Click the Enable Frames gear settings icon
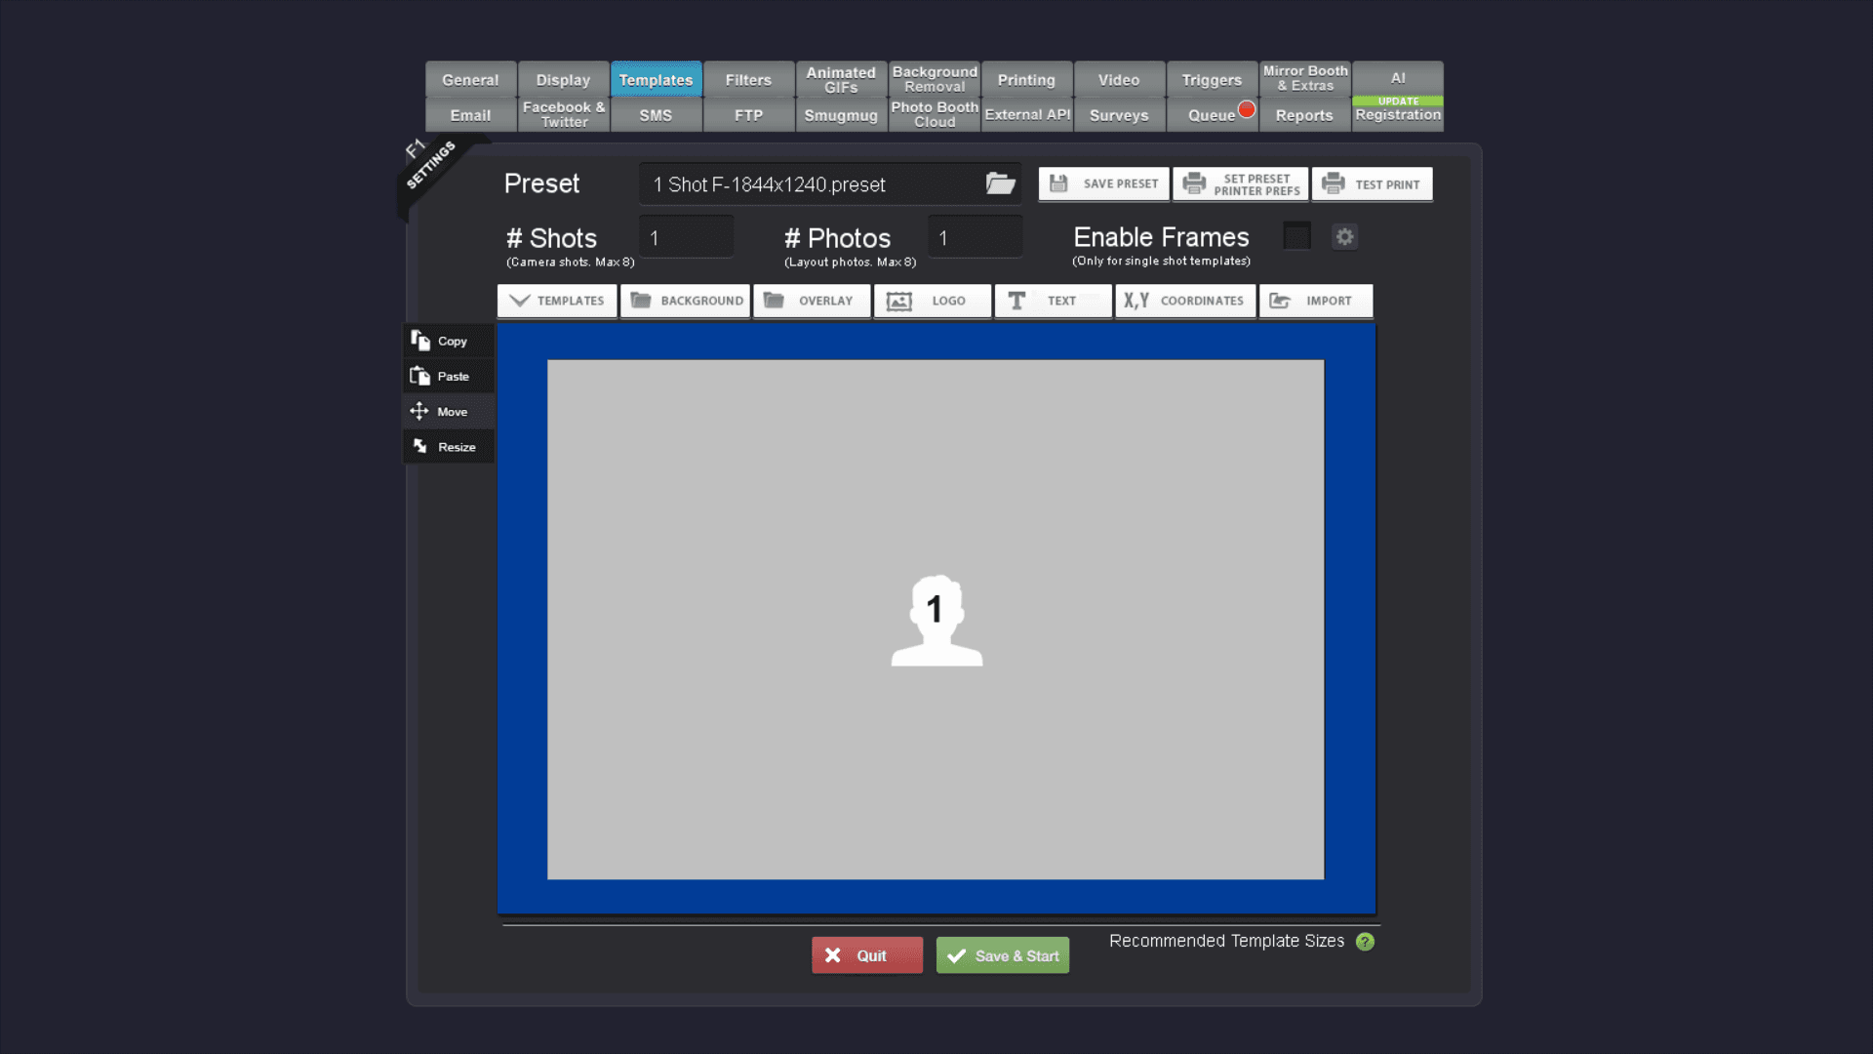This screenshot has height=1054, width=1873. pos(1344,236)
